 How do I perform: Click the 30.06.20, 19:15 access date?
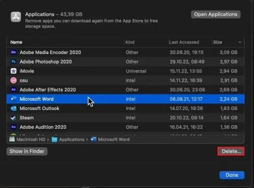point(186,52)
